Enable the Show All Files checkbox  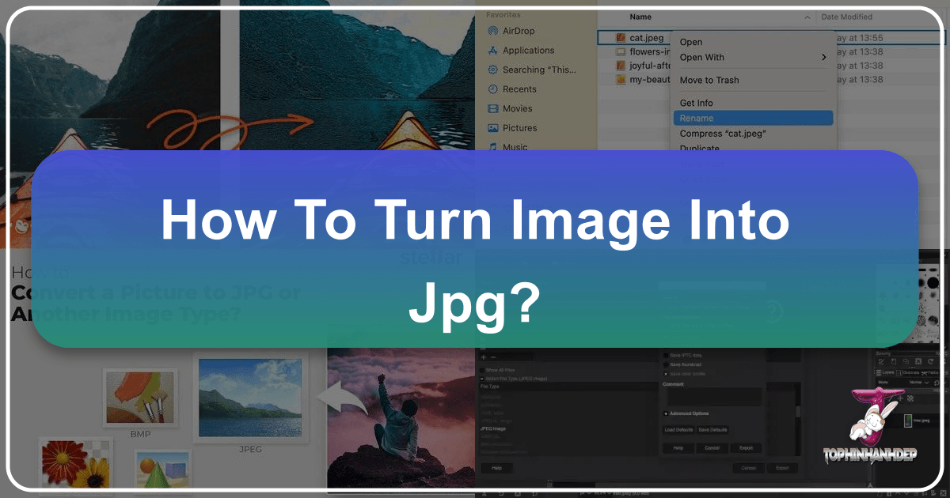482,370
